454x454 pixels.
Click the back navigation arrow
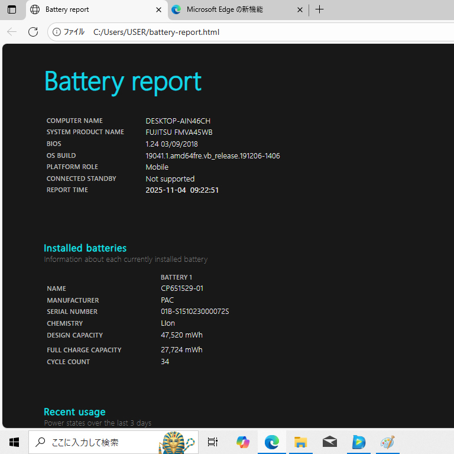tap(12, 32)
